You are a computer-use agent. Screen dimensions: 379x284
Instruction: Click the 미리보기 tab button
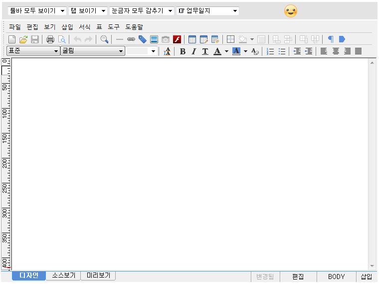(99, 276)
